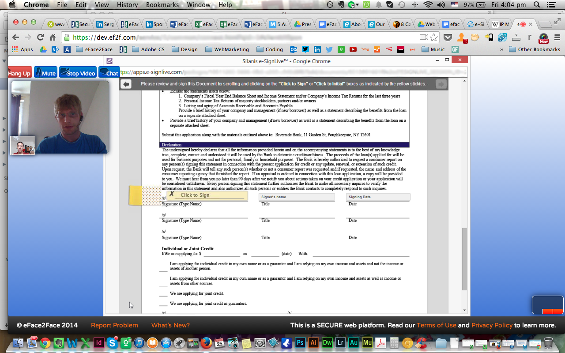
Task: Click the yellow sticky note marker
Action: [x=136, y=195]
